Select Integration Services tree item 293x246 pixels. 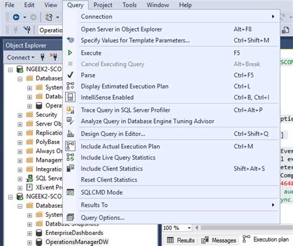[x=49, y=169]
